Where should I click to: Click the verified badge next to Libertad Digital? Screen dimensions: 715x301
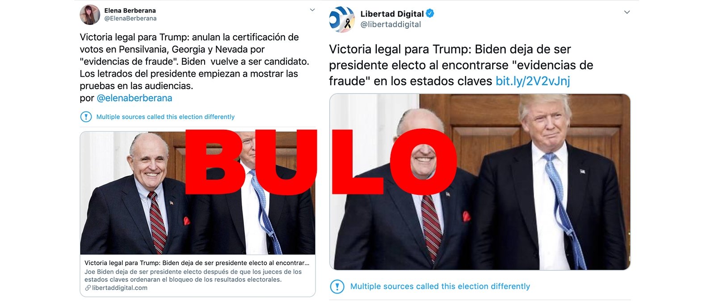coord(430,13)
